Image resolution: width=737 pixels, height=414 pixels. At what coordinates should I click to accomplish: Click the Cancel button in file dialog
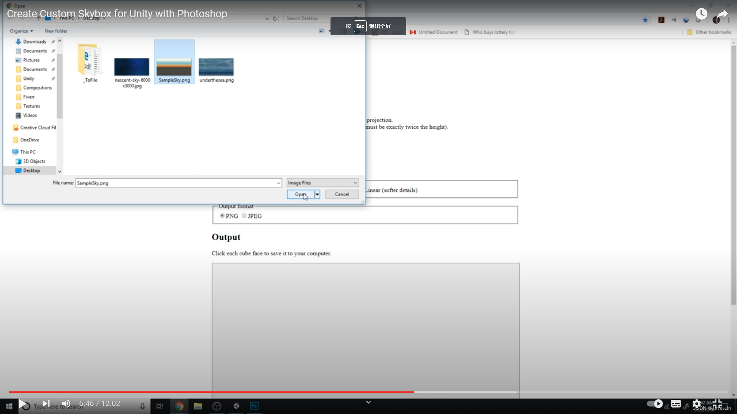tap(342, 194)
